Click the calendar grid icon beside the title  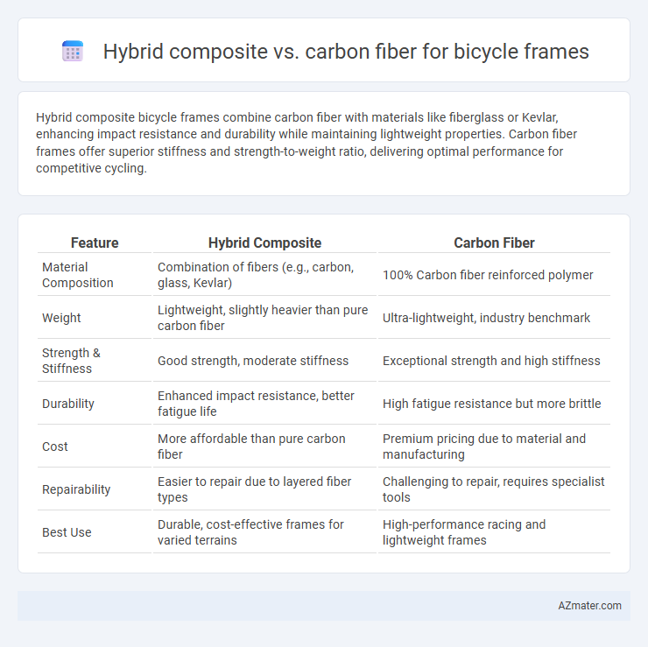[x=73, y=52]
